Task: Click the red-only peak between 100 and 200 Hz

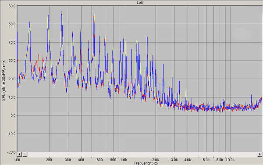Action: point(38,55)
